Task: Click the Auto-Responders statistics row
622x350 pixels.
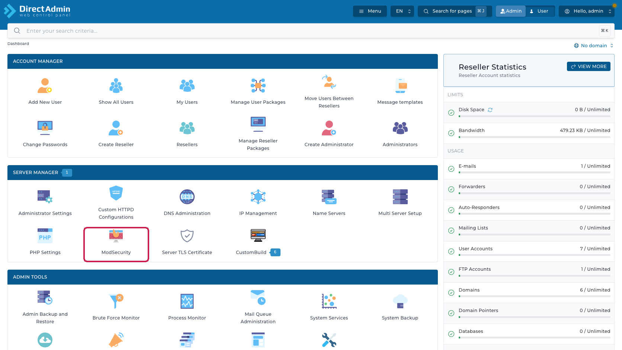Action: pyautogui.click(x=529, y=210)
